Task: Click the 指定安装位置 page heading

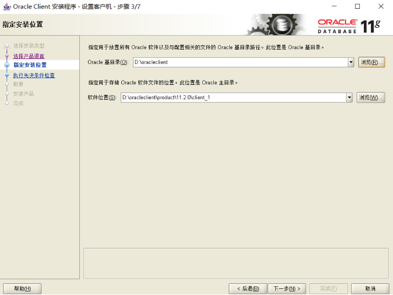Action: 23,25
